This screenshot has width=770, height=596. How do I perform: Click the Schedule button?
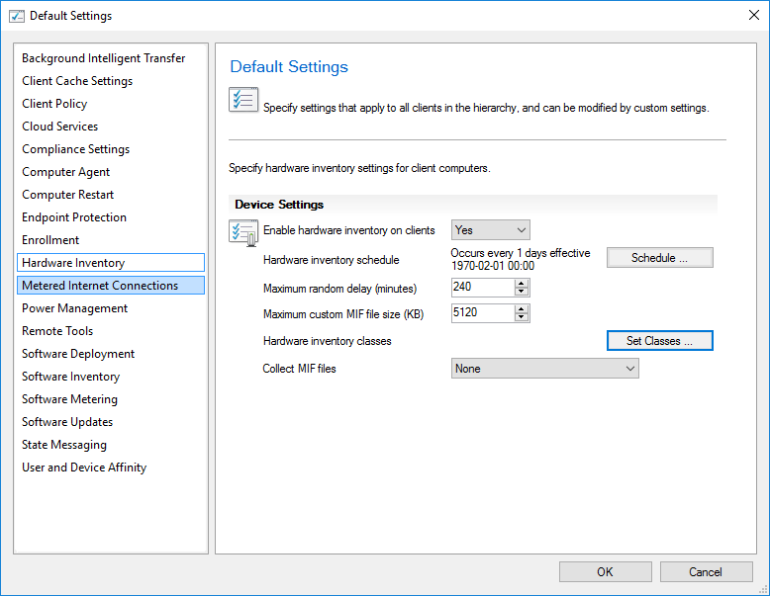[x=659, y=258]
